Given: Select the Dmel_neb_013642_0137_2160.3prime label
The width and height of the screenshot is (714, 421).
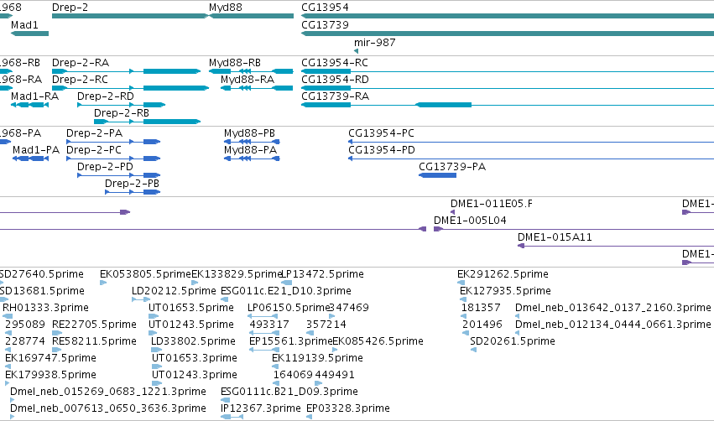Looking at the screenshot, I should pos(613,308).
